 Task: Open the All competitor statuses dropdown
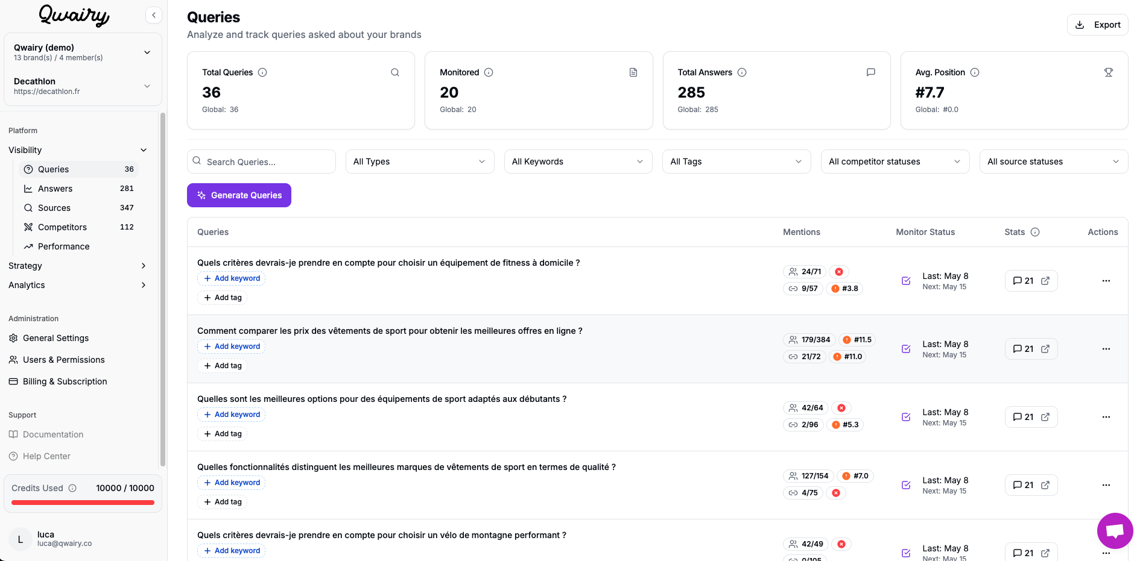coord(895,161)
